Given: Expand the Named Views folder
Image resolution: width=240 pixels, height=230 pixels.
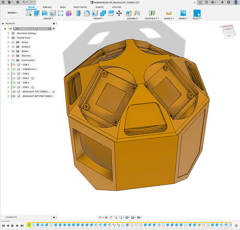Looking at the screenshot, I should (x=8, y=38).
